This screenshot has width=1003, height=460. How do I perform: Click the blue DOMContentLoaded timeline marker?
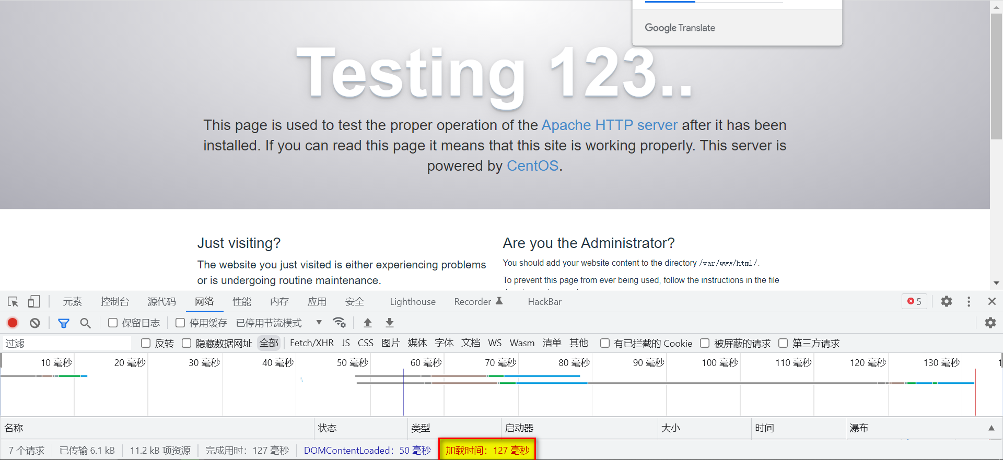(403, 392)
